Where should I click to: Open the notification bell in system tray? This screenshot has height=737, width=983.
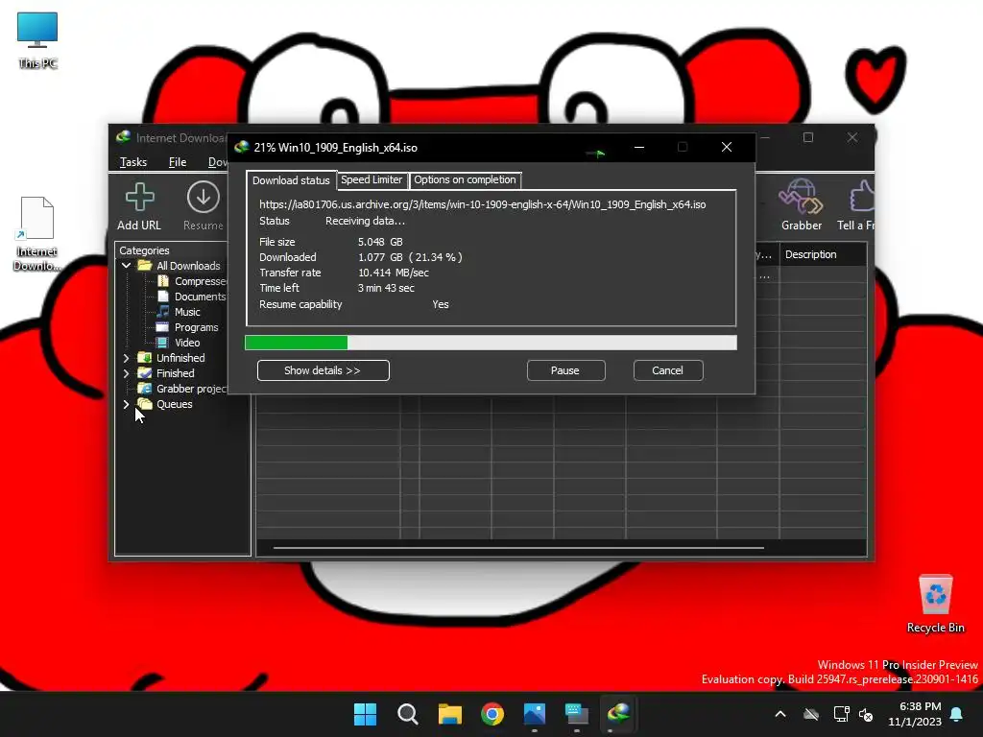click(x=957, y=714)
